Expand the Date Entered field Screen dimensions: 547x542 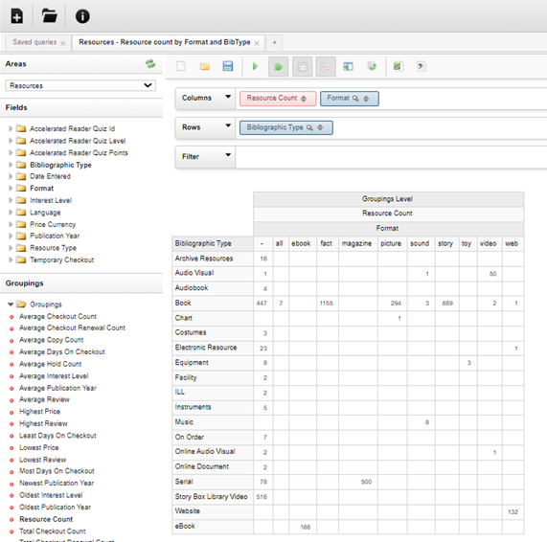pyautogui.click(x=11, y=176)
